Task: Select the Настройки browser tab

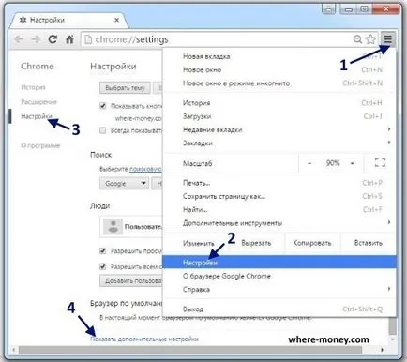Action: [x=69, y=20]
